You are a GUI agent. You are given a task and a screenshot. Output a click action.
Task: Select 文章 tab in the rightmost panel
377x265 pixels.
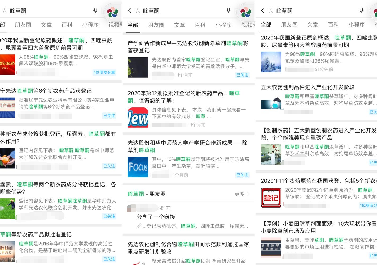click(x=313, y=25)
